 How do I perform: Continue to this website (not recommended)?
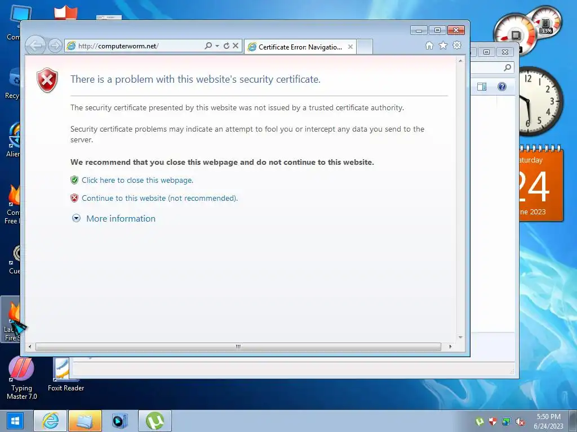(x=159, y=198)
